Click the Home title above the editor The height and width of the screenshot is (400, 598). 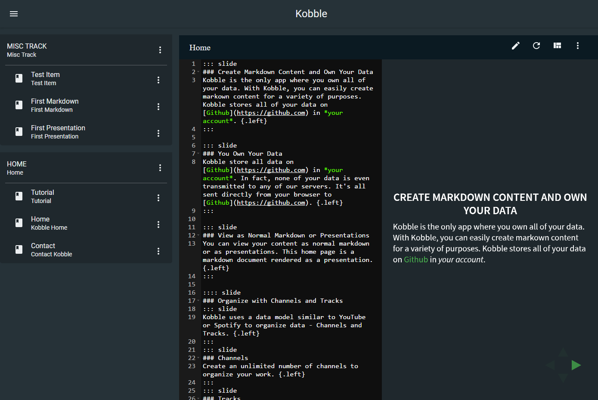200,48
